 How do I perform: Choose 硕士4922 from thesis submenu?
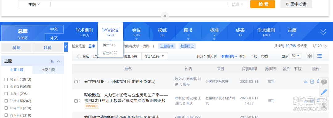click(x=110, y=53)
